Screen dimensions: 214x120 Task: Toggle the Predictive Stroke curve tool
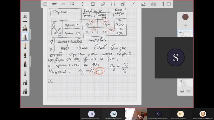[x=133, y=4]
